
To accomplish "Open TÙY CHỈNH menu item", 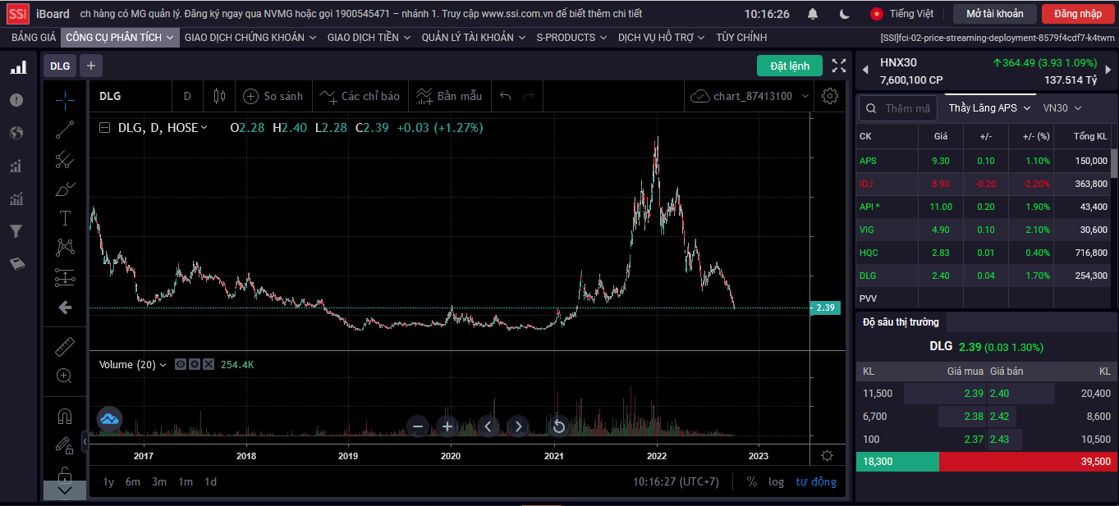I will pyautogui.click(x=741, y=38).
